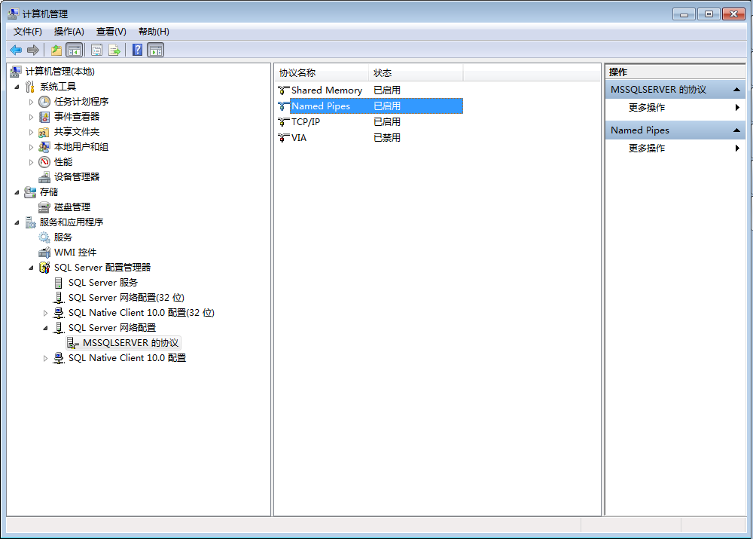Open the 文件(F) menu
Viewport: 753px width, 539px height.
[x=28, y=31]
